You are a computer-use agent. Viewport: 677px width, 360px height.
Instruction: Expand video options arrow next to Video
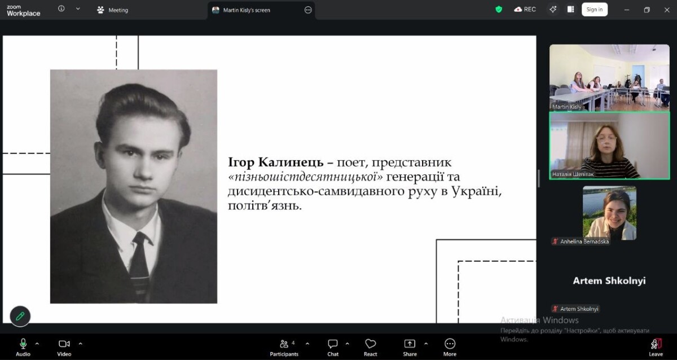click(x=80, y=343)
